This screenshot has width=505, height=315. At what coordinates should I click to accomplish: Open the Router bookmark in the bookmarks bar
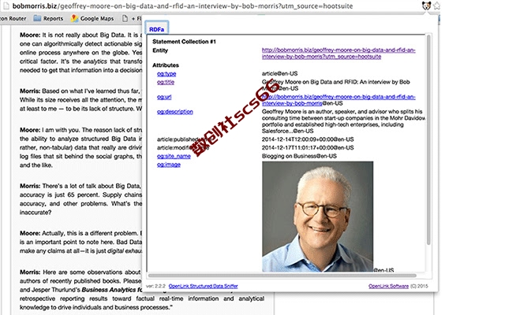[x=13, y=18]
